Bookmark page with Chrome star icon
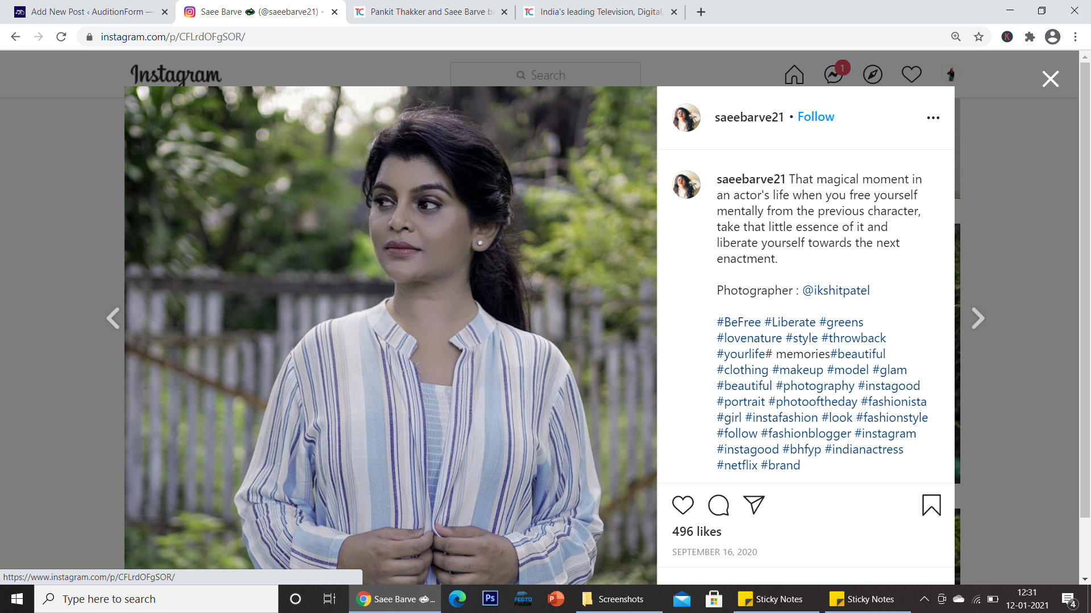1091x613 pixels. coord(978,37)
